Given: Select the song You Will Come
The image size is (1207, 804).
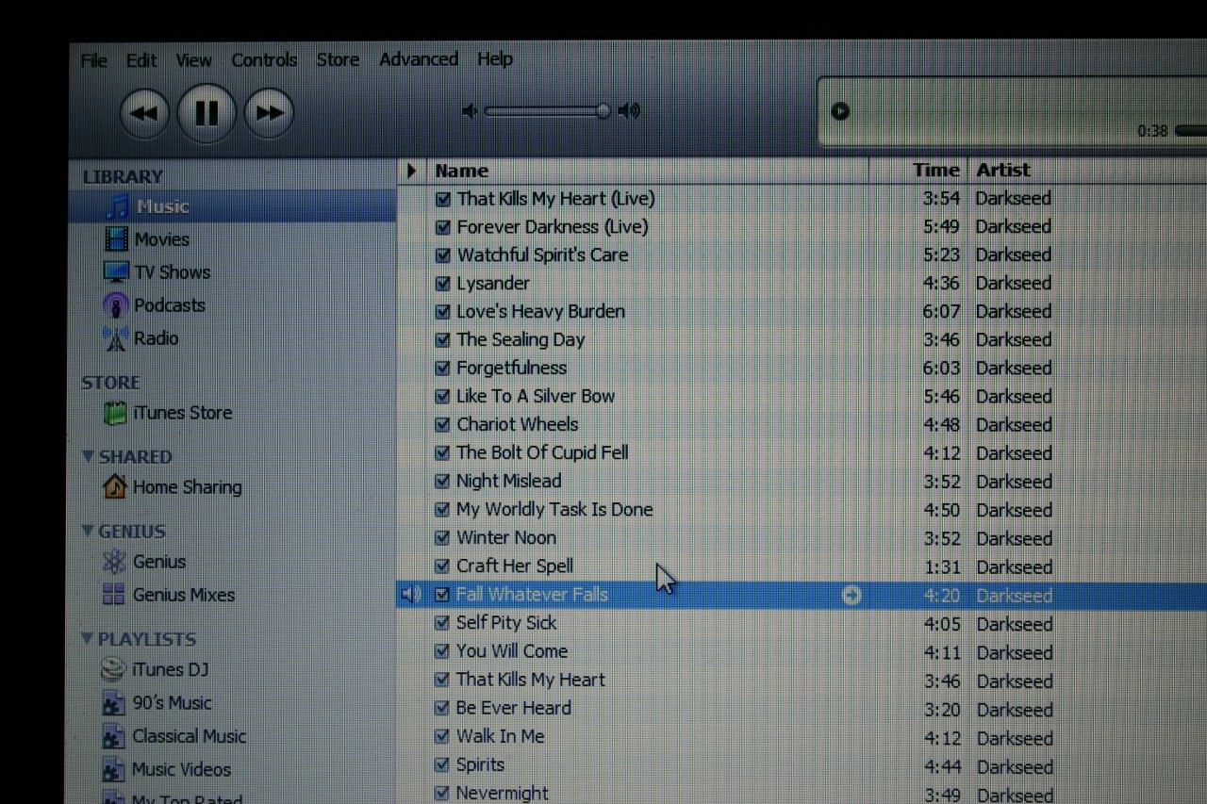Looking at the screenshot, I should point(512,651).
